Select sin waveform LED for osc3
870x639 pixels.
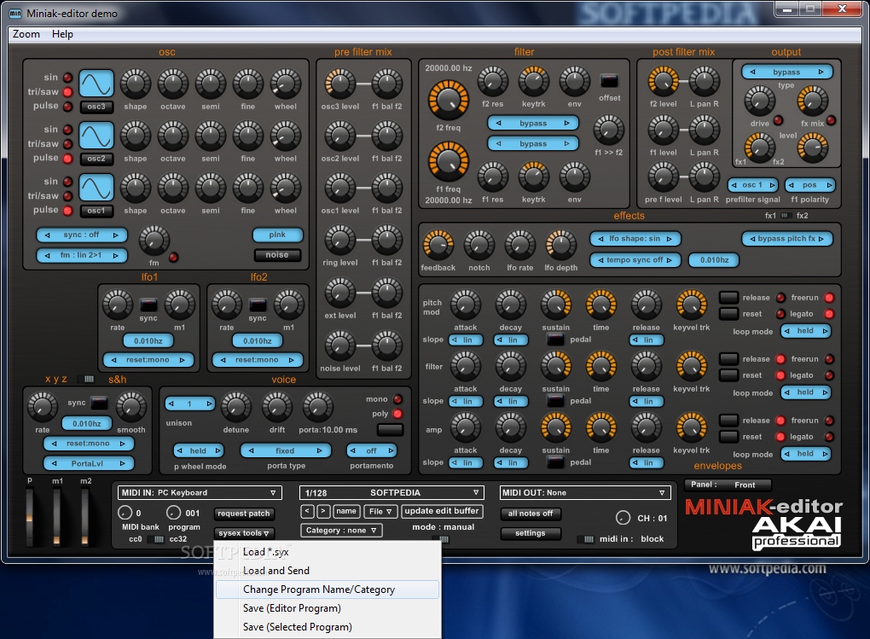click(67, 78)
